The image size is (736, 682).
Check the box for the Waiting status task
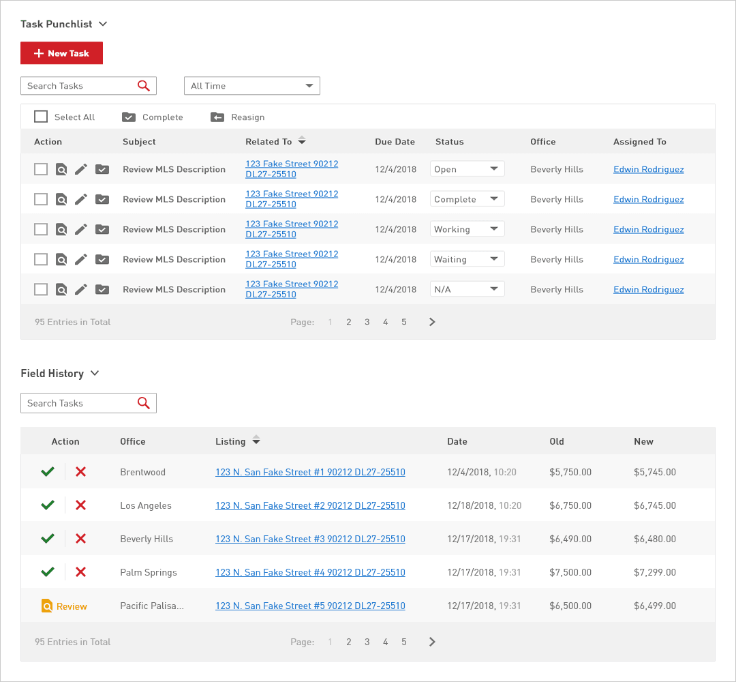tap(41, 259)
